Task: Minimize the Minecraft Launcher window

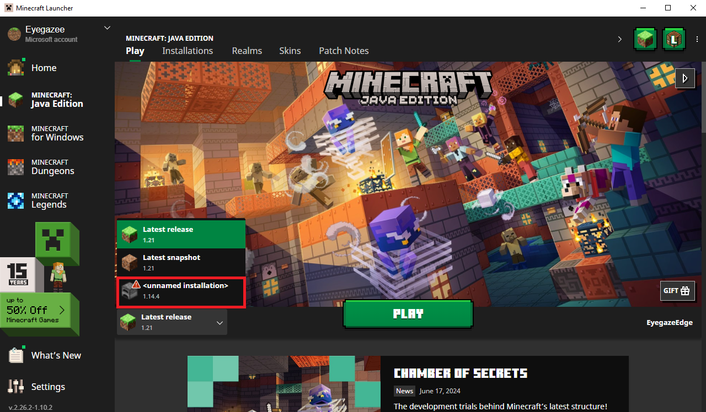Action: [x=642, y=8]
